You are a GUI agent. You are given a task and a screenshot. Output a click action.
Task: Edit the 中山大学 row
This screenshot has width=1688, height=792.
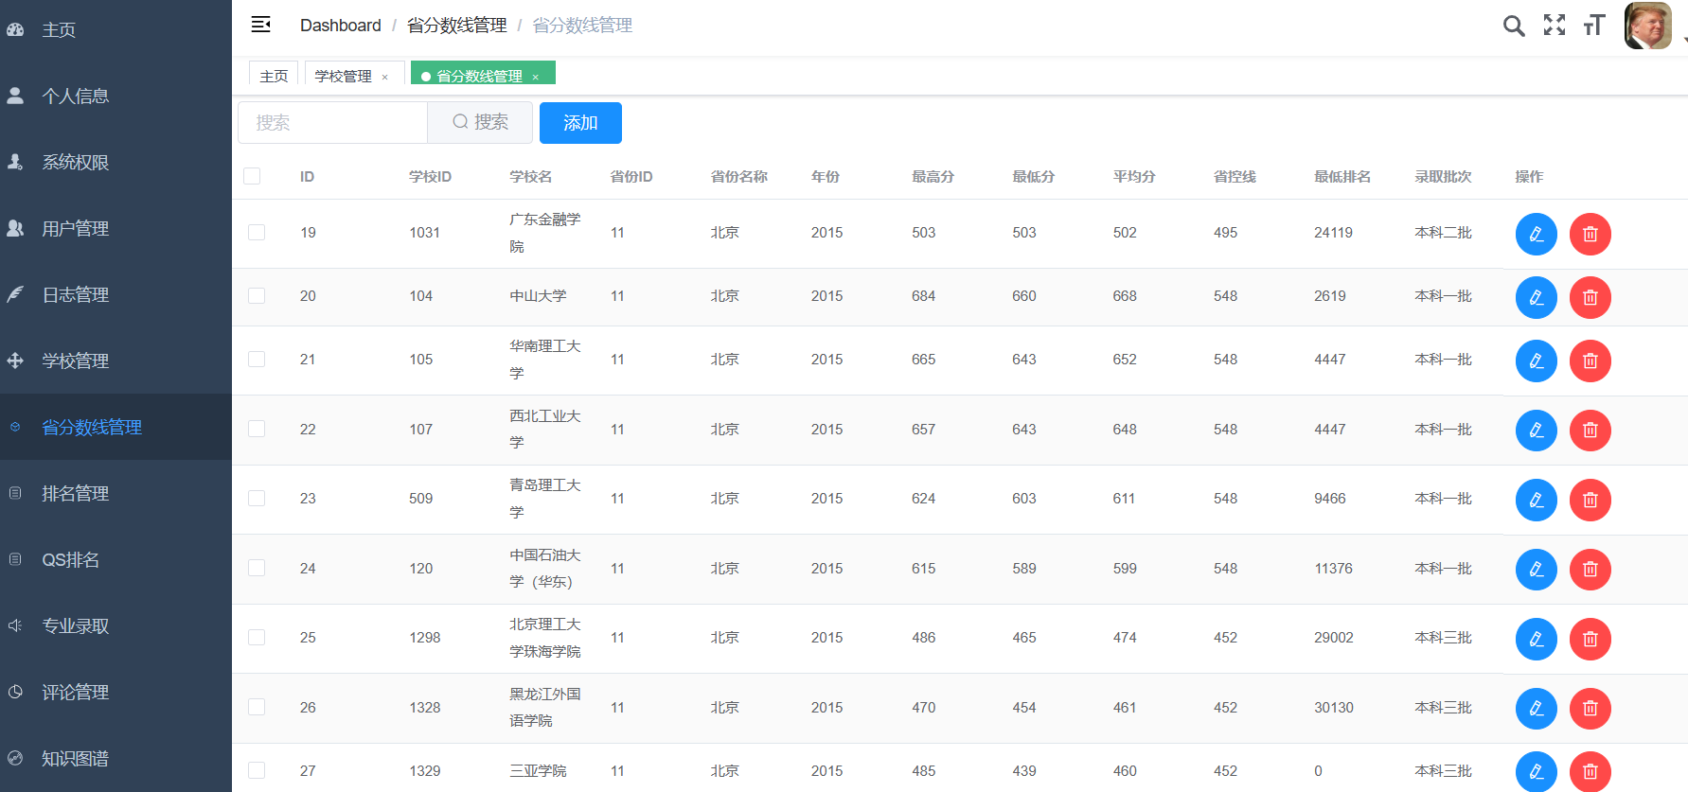coord(1537,297)
